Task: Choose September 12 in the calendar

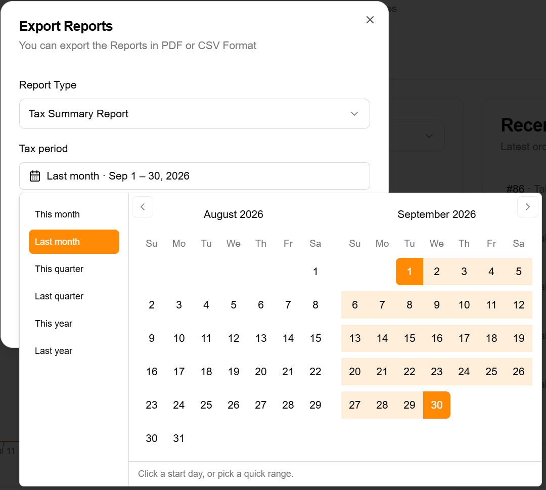Action: [519, 305]
